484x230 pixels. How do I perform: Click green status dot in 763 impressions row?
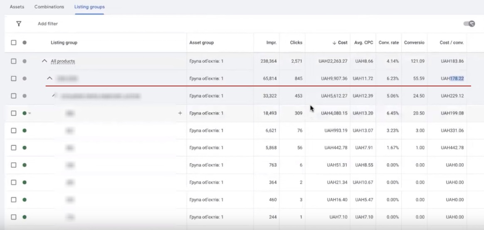24,165
